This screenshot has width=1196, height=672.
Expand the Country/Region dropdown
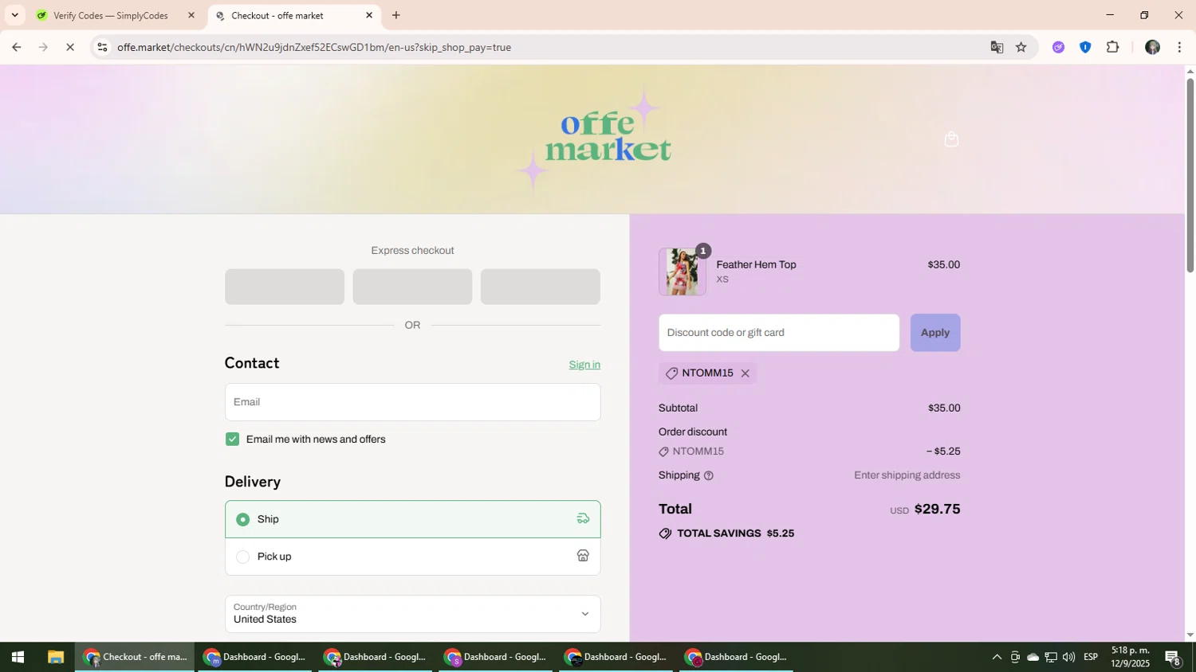(x=412, y=614)
